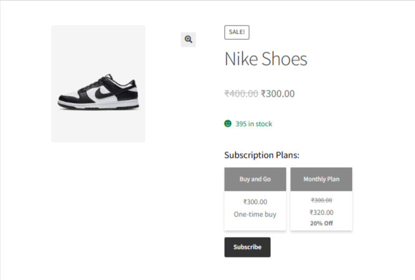Select the Buy and Go plan header
This screenshot has height=280, width=415.
tap(255, 179)
